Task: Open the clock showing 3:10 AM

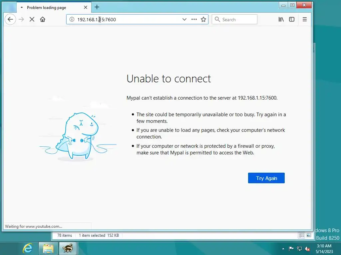Action: (x=324, y=249)
